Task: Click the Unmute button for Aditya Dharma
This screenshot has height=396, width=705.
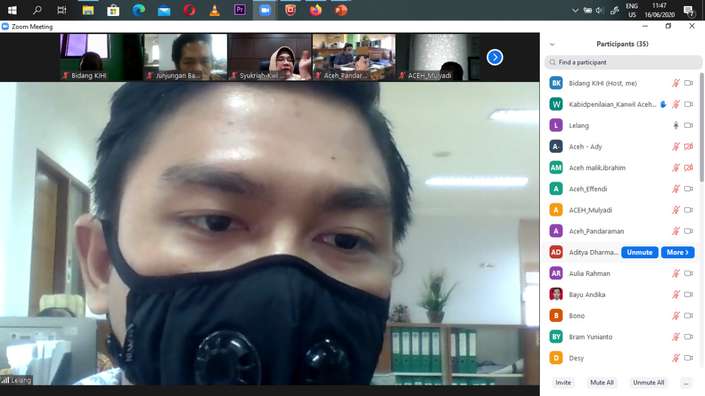Action: (639, 252)
